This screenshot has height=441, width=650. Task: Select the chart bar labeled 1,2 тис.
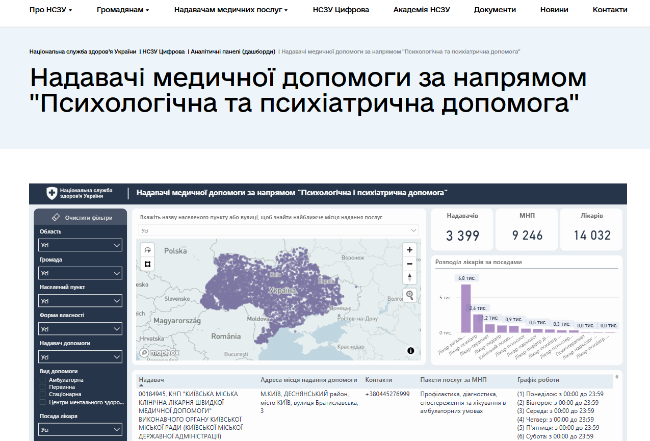point(490,328)
